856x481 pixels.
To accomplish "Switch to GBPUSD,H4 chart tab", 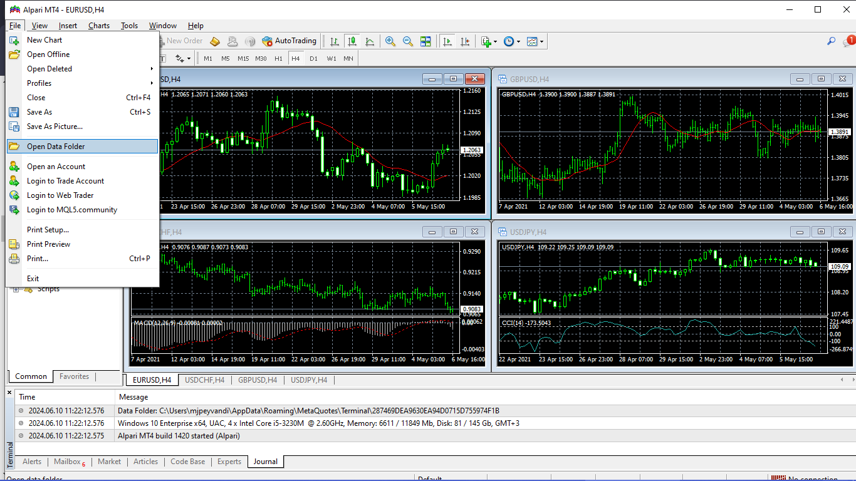I will pos(258,380).
